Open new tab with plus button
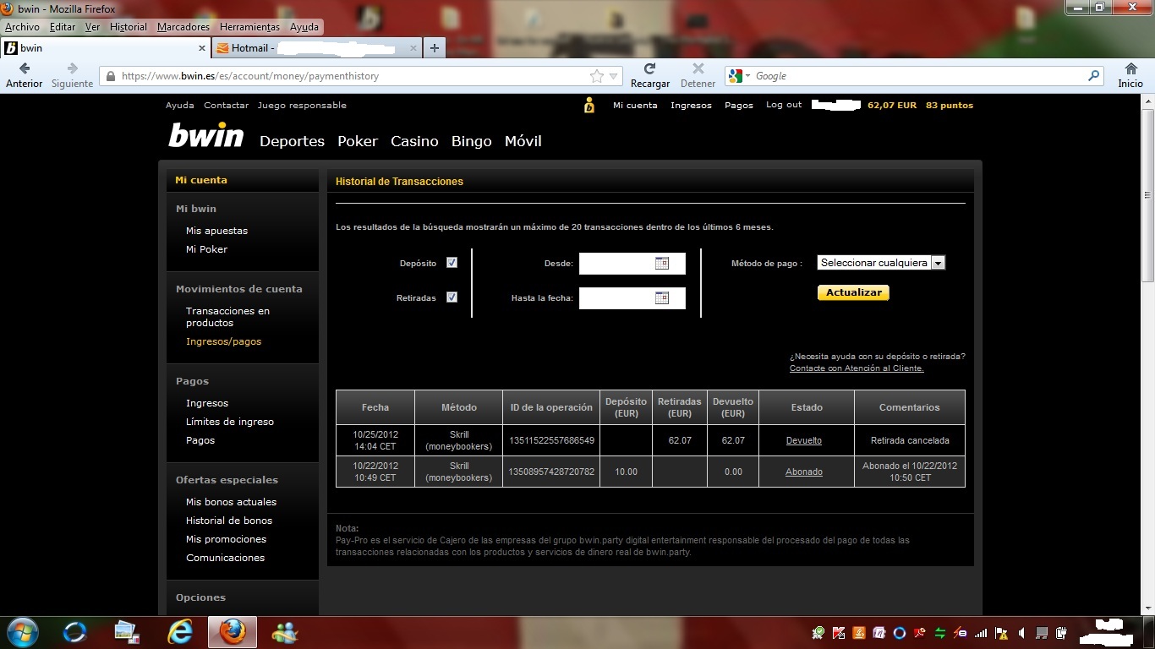The width and height of the screenshot is (1155, 649). 434,48
